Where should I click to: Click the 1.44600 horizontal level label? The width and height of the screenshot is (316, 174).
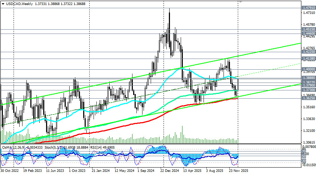click(308, 33)
